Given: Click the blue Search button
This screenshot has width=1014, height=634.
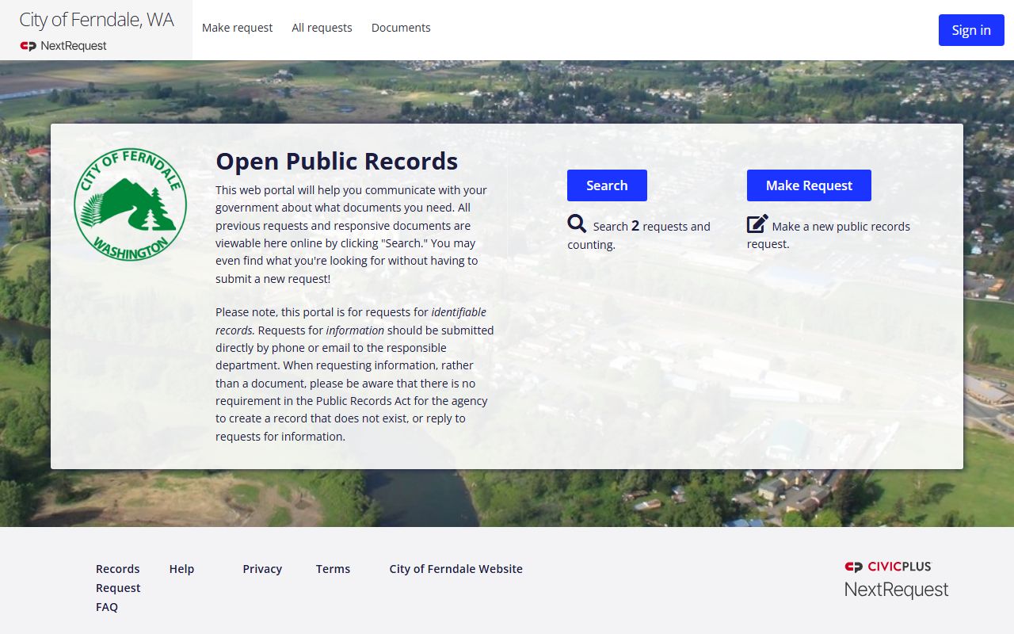Looking at the screenshot, I should pos(607,185).
